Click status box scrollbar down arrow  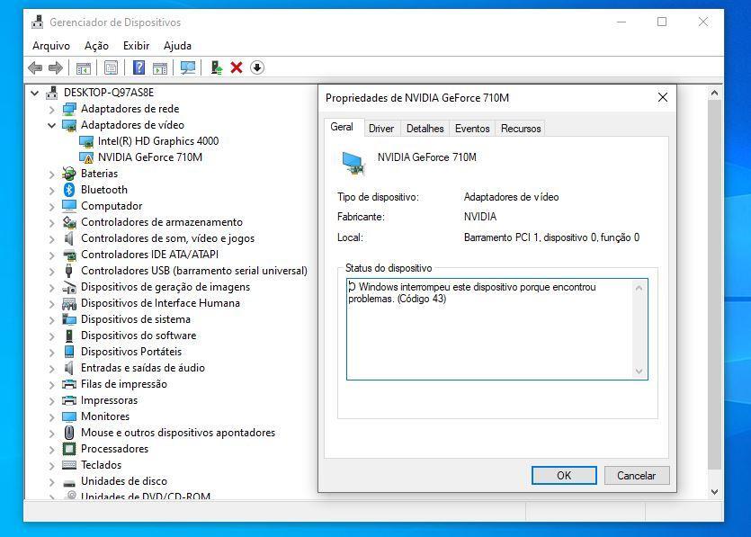pos(639,371)
